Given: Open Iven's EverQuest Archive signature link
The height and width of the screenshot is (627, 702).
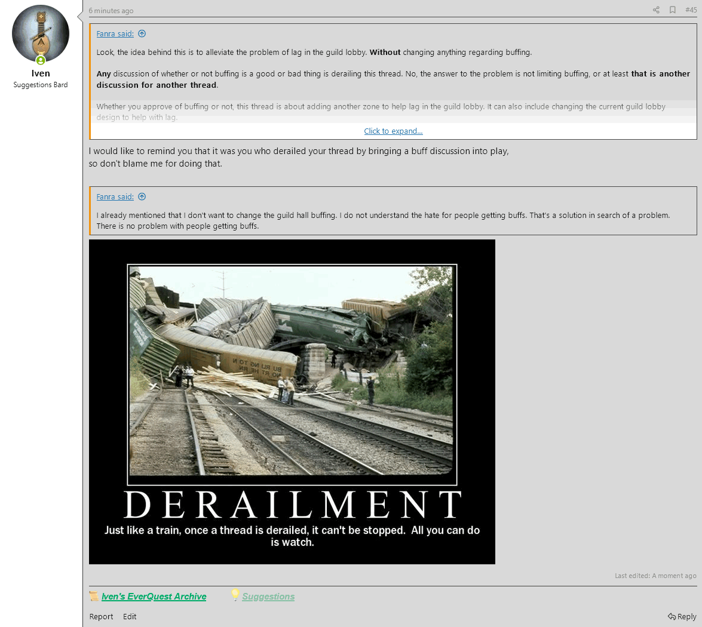Looking at the screenshot, I should [x=154, y=597].
